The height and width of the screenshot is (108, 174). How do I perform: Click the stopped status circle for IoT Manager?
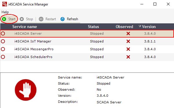point(3,41)
